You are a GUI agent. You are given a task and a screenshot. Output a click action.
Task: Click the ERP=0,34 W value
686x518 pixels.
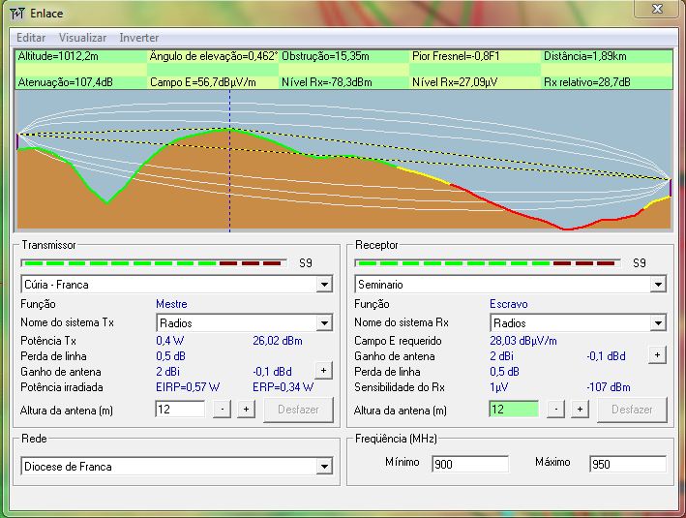click(x=283, y=387)
